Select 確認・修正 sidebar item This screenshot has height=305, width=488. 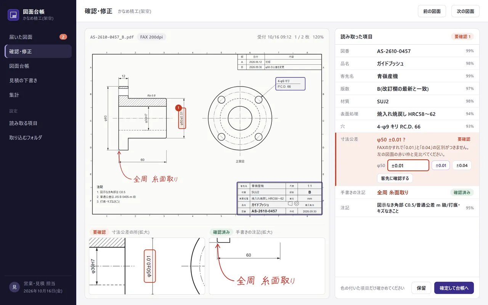point(38,51)
